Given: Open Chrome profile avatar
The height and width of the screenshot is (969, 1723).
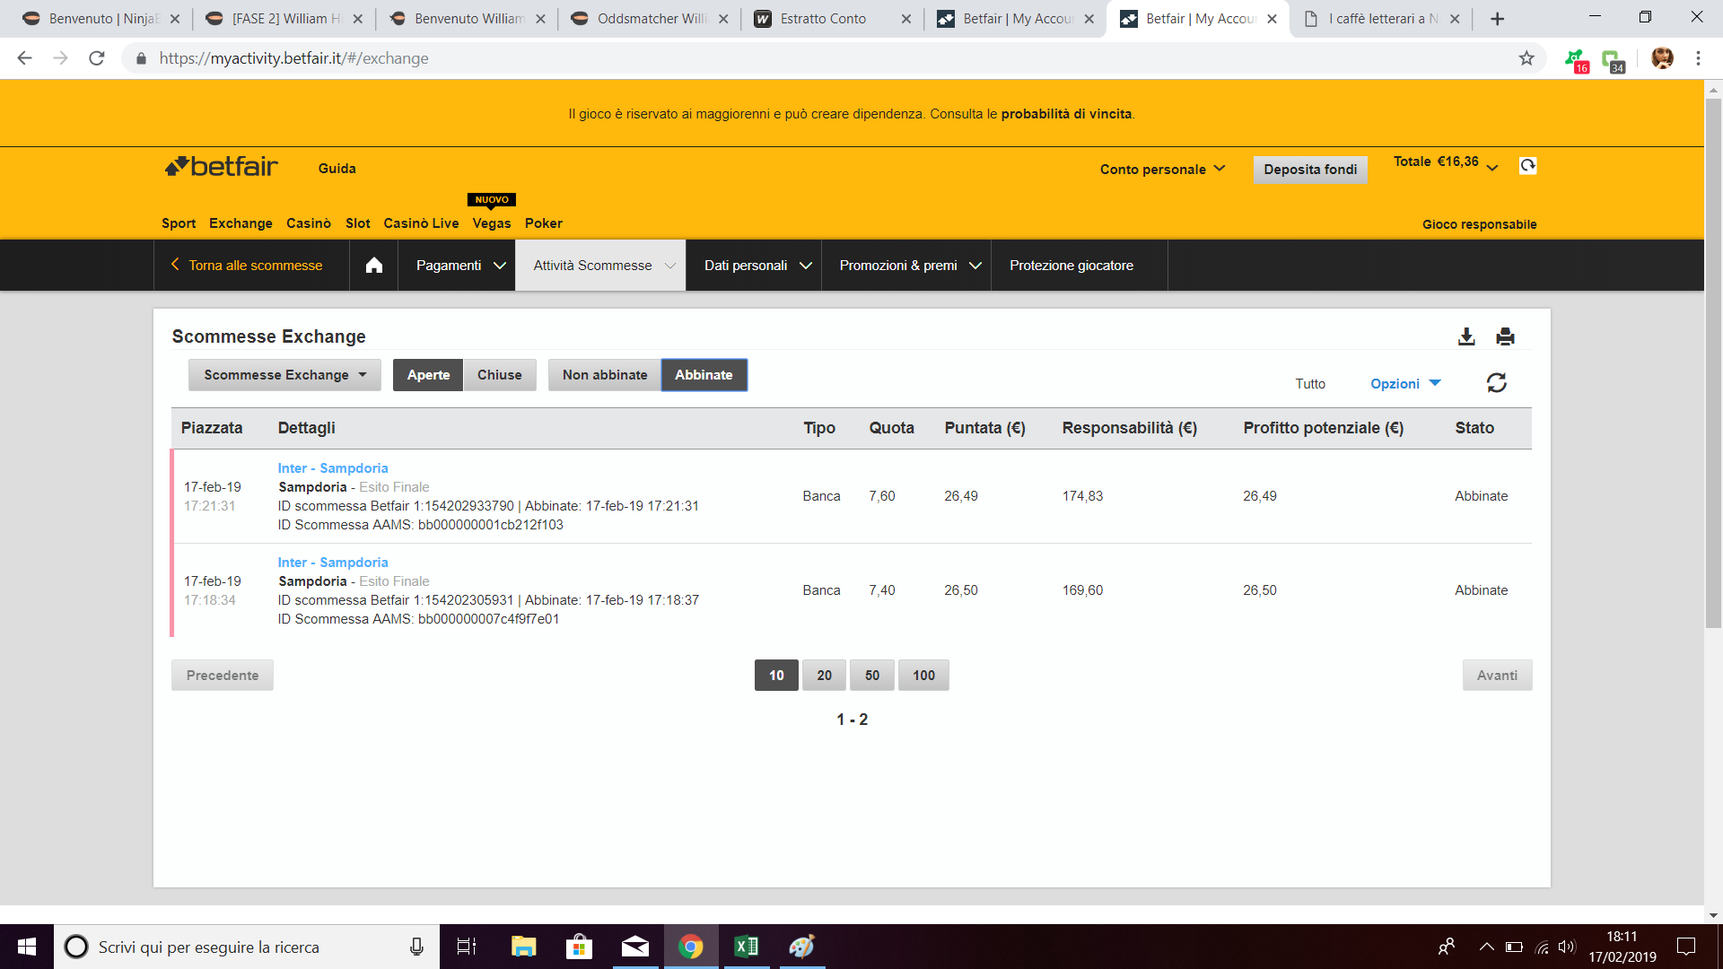Looking at the screenshot, I should pos(1662,58).
